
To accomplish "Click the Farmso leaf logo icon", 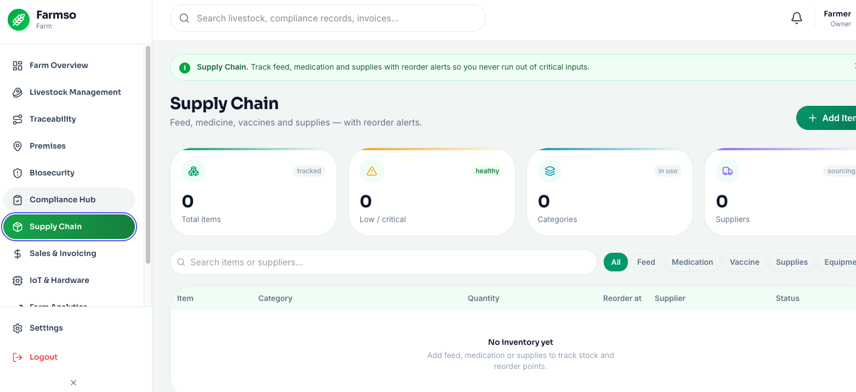I will (x=19, y=20).
